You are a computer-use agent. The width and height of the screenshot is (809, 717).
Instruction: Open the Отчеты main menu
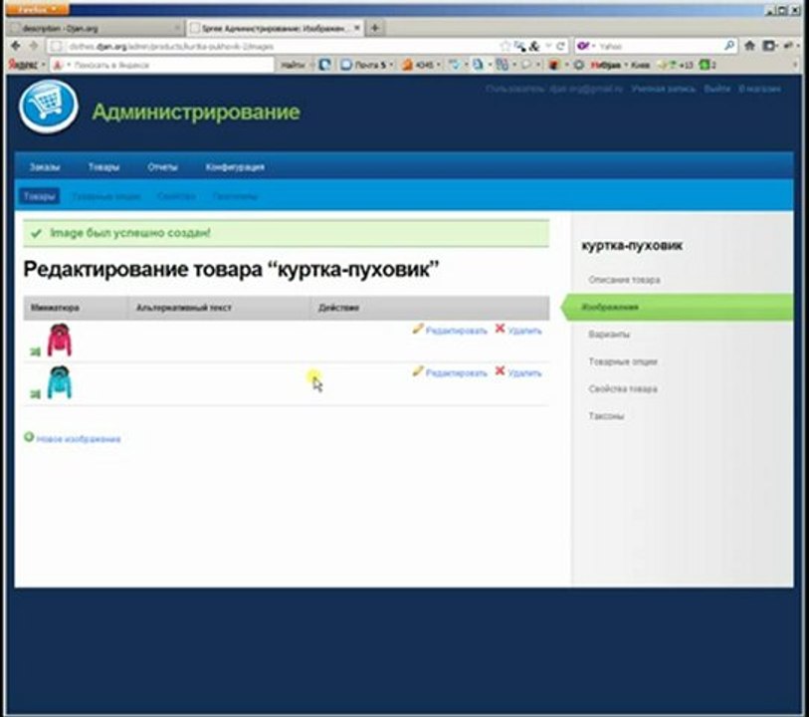coord(162,167)
